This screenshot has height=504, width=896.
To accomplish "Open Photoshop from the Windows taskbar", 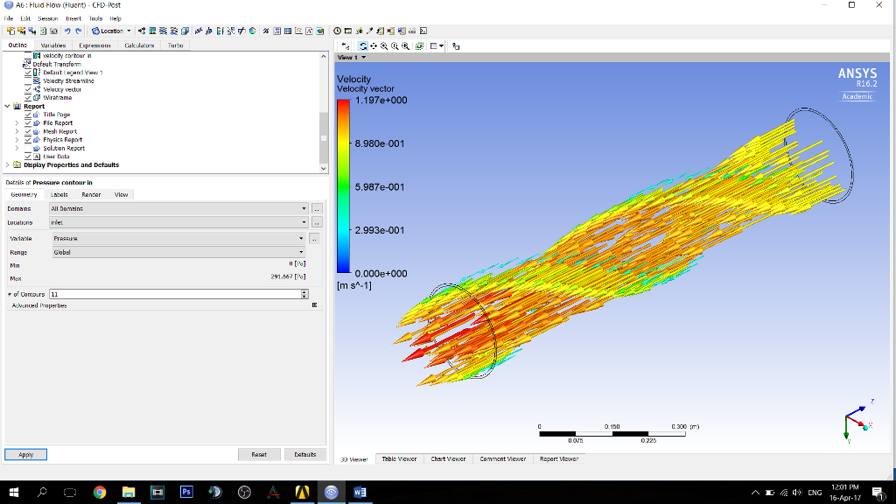I will click(185, 492).
